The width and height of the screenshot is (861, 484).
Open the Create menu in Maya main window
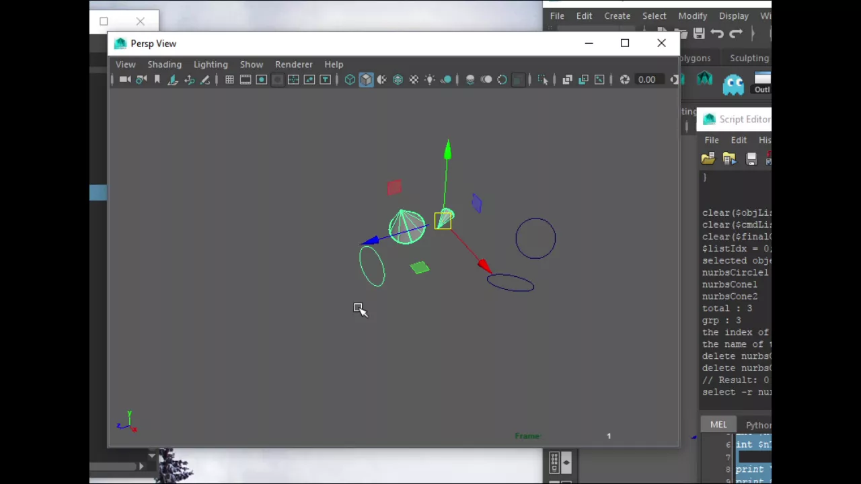pos(617,16)
